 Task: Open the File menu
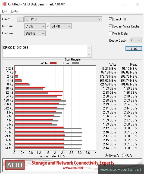5,11
